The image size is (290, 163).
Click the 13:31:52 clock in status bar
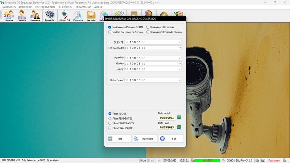(184, 160)
